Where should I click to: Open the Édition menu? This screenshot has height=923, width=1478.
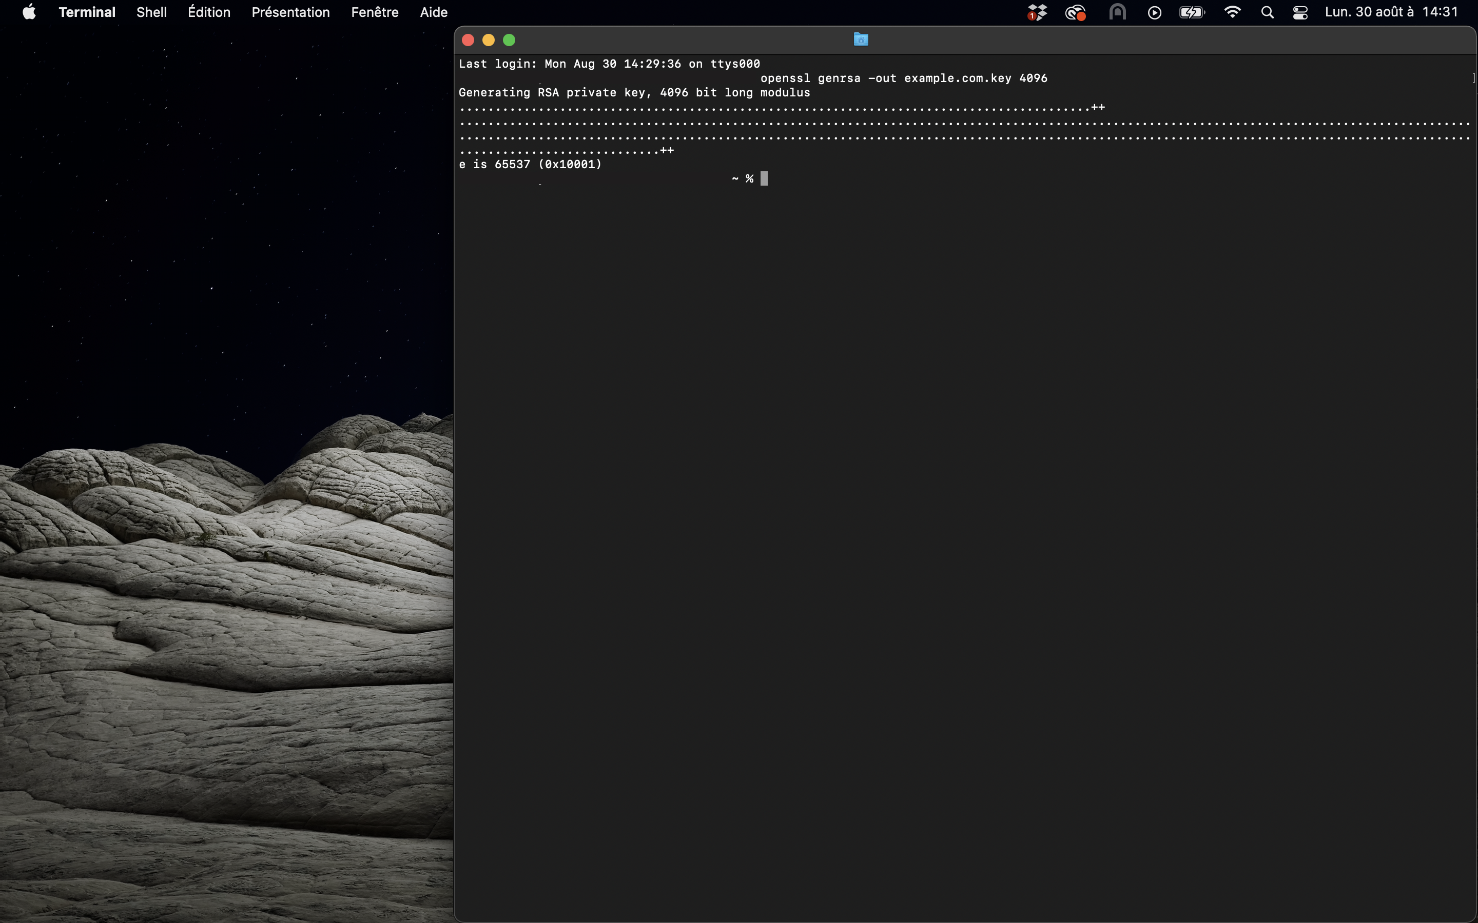tap(209, 12)
